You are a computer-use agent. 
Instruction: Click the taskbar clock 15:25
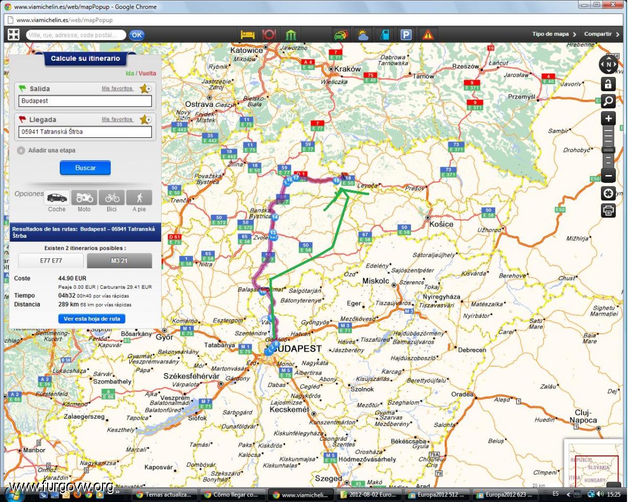point(613,494)
